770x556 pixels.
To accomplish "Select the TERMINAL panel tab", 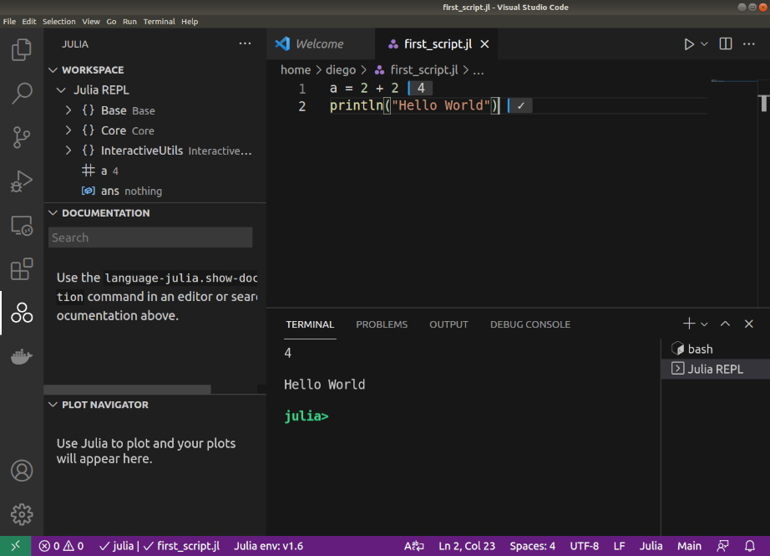I will (310, 324).
